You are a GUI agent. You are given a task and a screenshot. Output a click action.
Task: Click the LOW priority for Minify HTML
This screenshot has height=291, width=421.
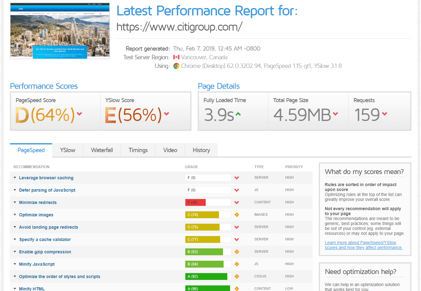point(289,289)
